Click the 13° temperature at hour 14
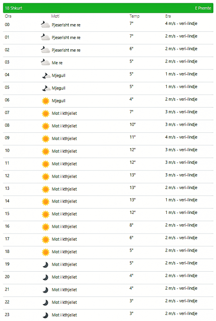 pos(133,200)
